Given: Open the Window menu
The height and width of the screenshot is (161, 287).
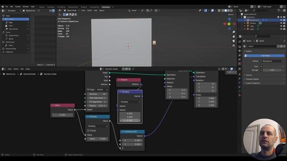Looking at the screenshot, I should [26, 7].
